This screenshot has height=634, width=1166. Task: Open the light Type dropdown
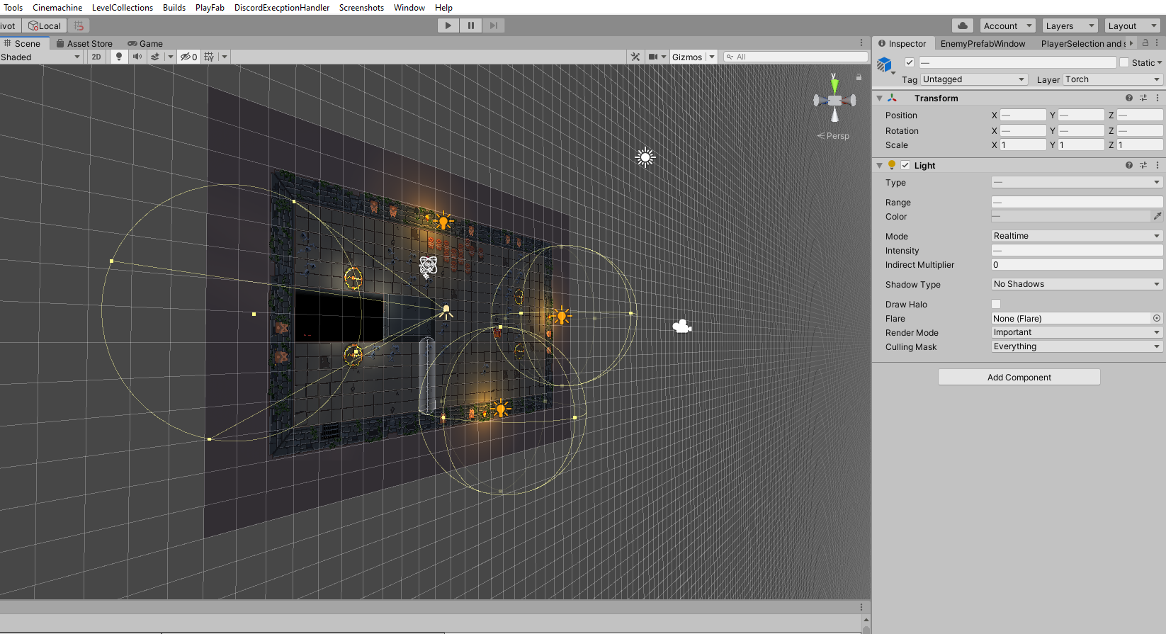(x=1077, y=182)
